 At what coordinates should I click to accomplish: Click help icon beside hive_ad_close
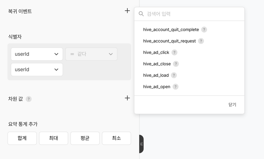(176, 64)
